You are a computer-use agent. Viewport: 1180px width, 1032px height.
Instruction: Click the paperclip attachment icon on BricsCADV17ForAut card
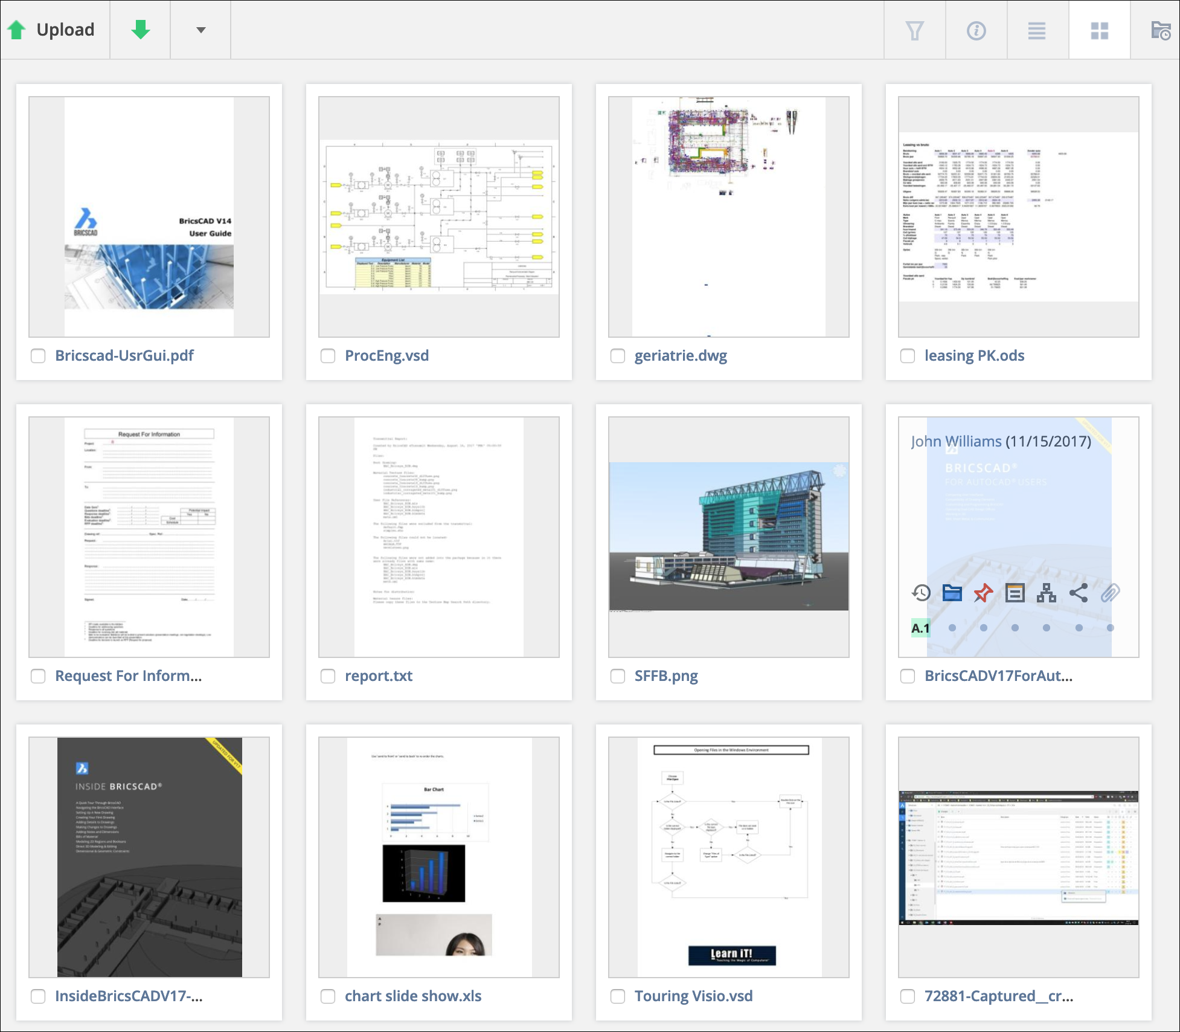pyautogui.click(x=1110, y=593)
